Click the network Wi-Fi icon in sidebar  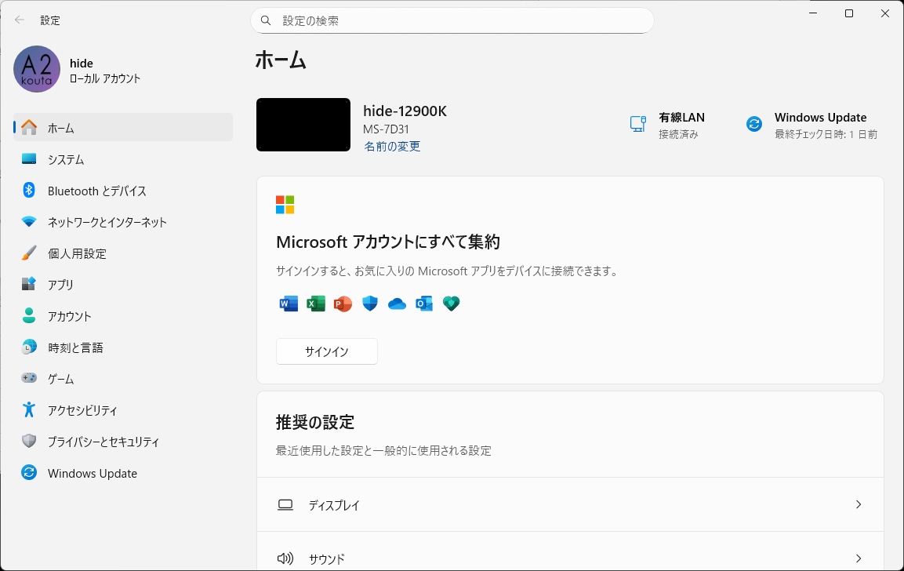(x=29, y=221)
